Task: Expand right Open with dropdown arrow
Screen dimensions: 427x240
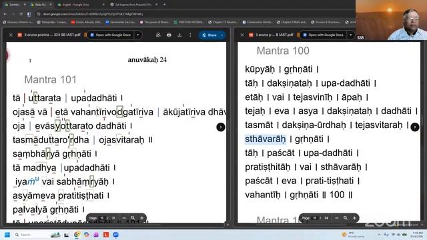Action: pyautogui.click(x=351, y=35)
